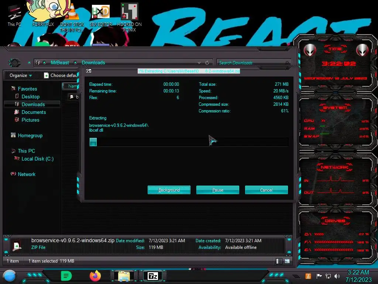Refresh the Downloads folder view
The image size is (378, 284).
pos(207,63)
